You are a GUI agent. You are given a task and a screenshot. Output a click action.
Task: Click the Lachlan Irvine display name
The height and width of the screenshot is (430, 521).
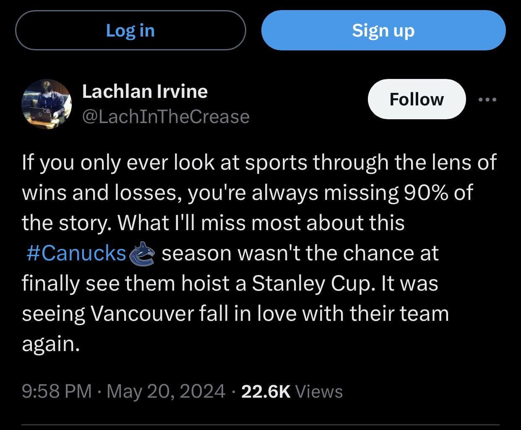[145, 91]
